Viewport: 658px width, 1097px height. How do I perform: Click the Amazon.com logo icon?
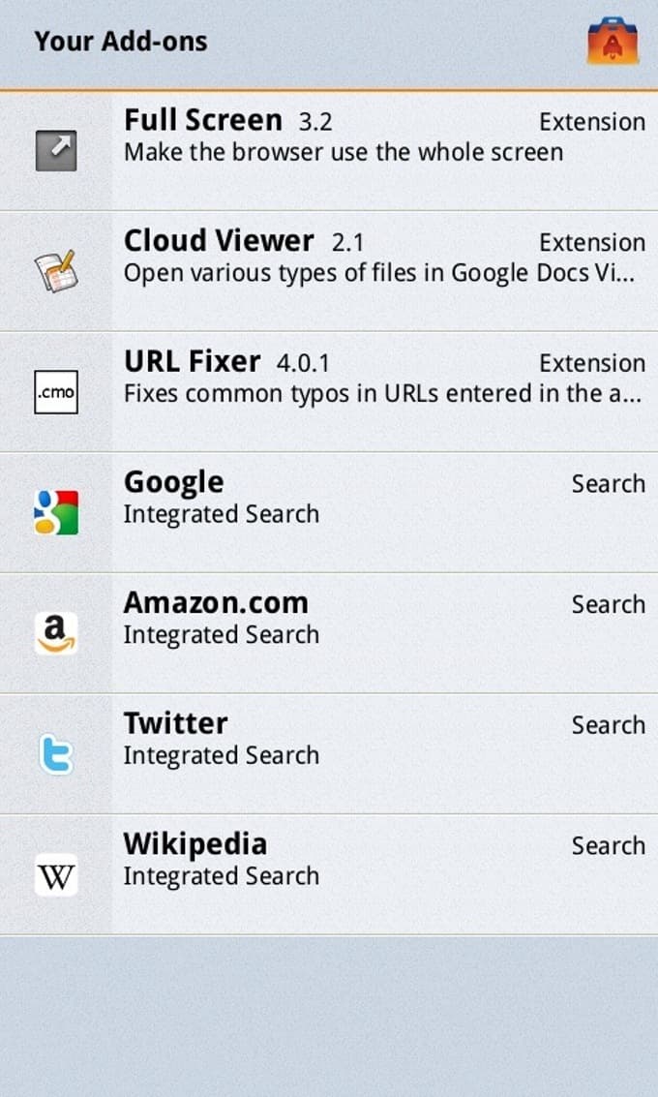56,633
